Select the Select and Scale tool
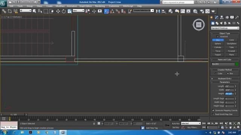Screen dimensions: 241x135 [x=69, y=11]
